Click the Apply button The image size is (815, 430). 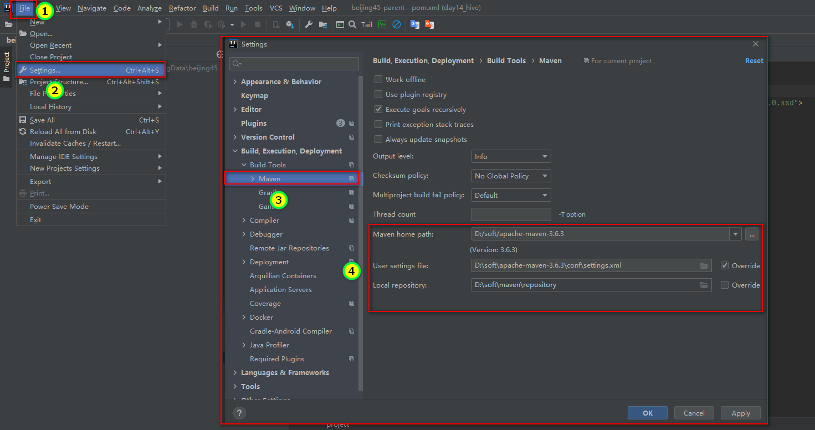741,413
